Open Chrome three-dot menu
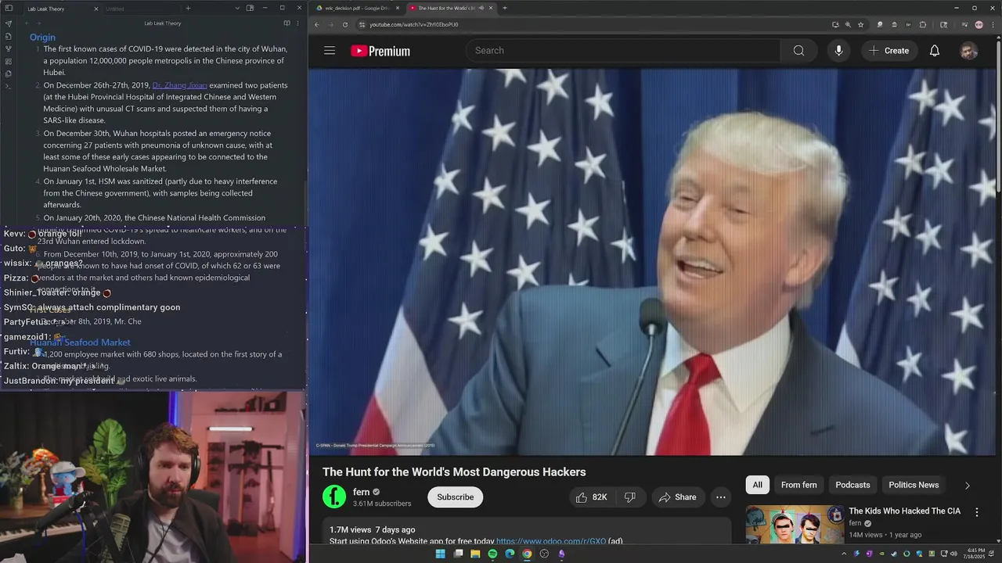Screen dimensions: 1002x563 (x=993, y=24)
